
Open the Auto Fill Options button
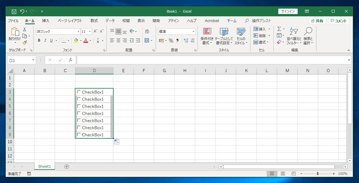pos(116,142)
